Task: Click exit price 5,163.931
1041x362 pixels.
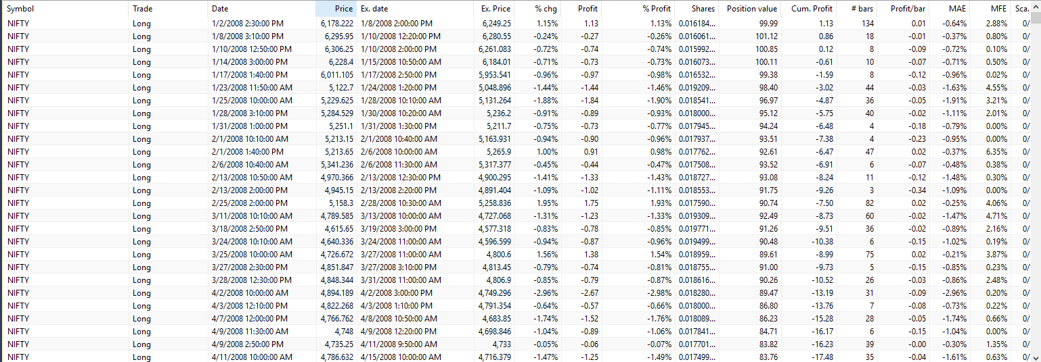Action: coord(495,139)
